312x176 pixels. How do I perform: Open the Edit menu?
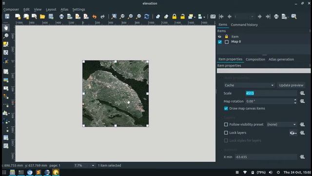pyautogui.click(x=26, y=9)
